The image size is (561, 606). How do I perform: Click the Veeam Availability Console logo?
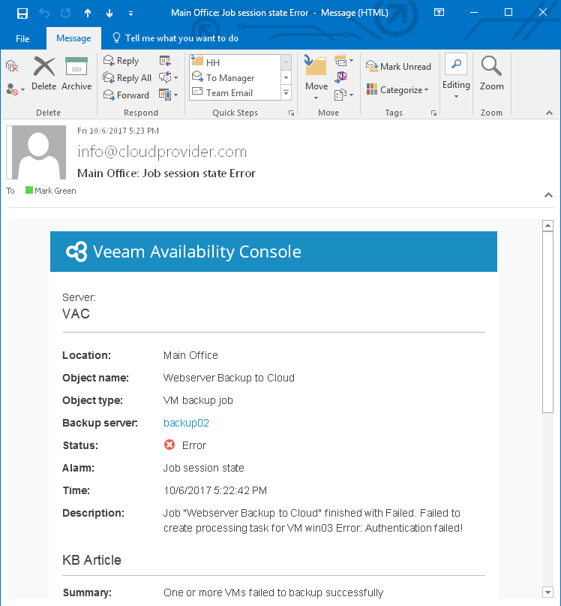(x=76, y=252)
